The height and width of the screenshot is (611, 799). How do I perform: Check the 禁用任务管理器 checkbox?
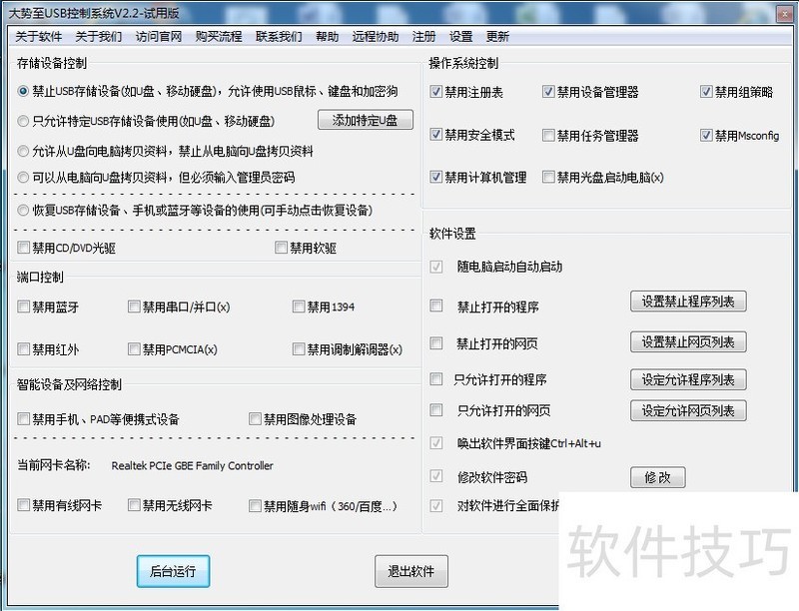tap(548, 135)
